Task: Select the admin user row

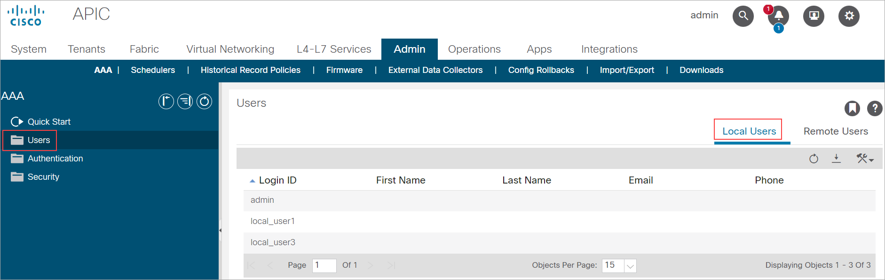Action: pyautogui.click(x=560, y=200)
